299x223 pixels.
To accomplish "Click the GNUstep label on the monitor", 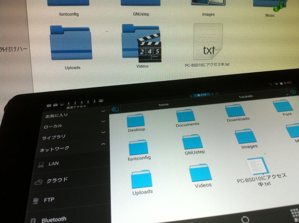I will point(141,14).
